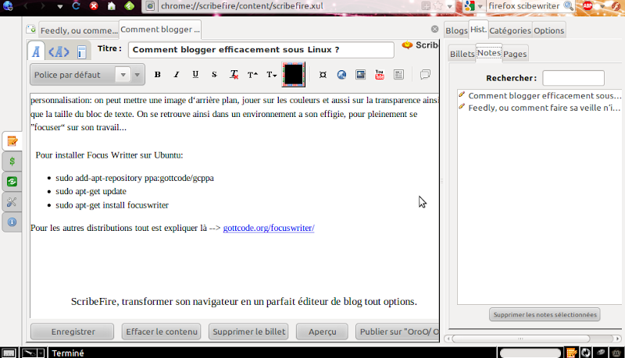The width and height of the screenshot is (625, 358).
Task: Switch to the Feedly post tab
Action: pyautogui.click(x=79, y=30)
